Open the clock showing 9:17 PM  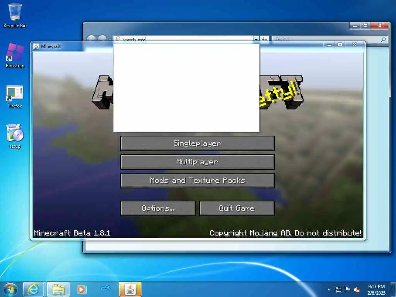click(x=376, y=290)
